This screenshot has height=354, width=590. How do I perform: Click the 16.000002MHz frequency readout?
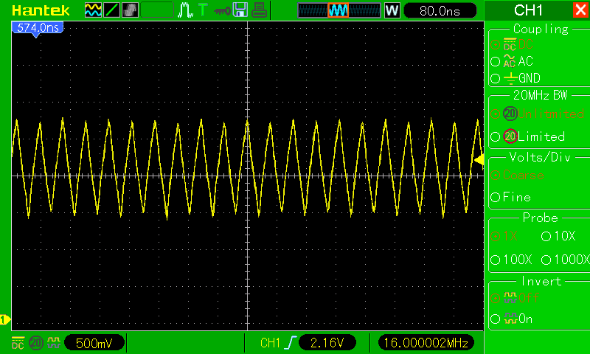point(426,343)
